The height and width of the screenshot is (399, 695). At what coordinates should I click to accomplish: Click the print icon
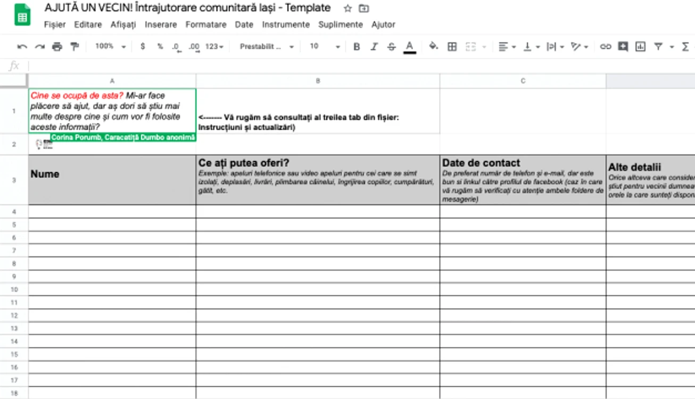point(57,47)
